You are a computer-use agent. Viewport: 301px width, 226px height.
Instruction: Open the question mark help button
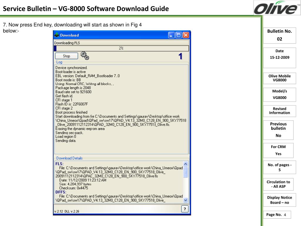click(x=185, y=209)
